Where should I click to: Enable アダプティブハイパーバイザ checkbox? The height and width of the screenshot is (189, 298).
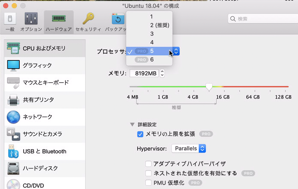(148, 164)
